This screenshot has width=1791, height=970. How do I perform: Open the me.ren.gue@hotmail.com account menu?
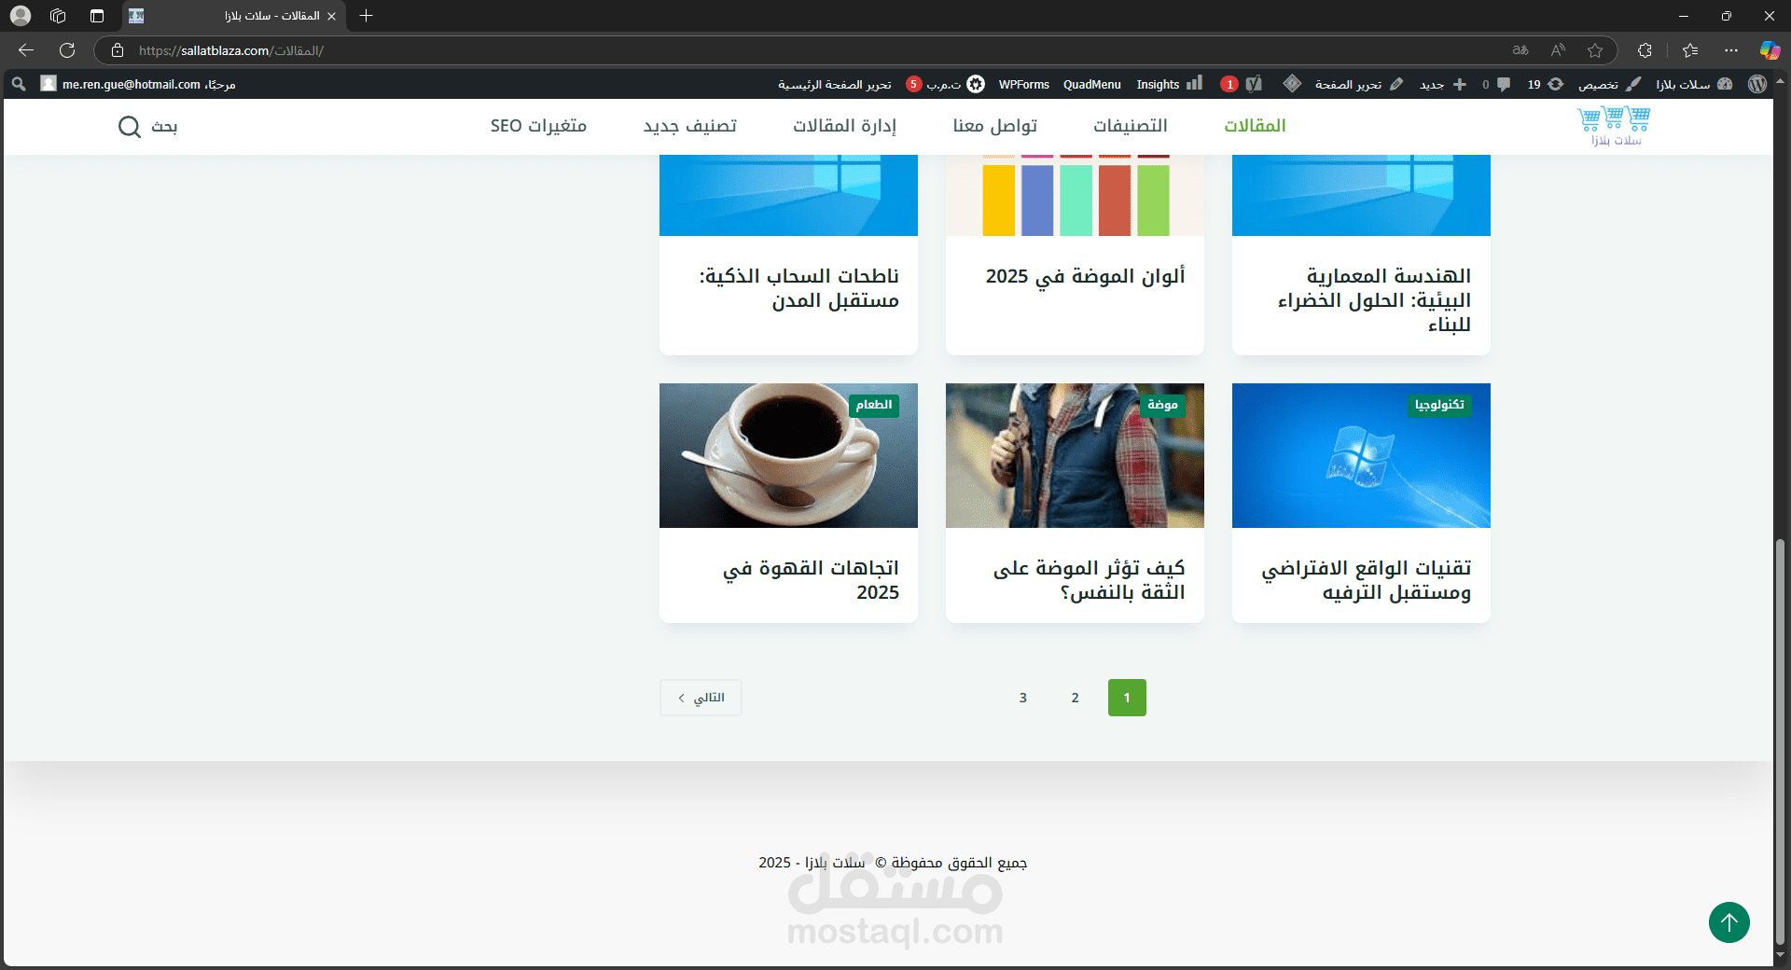138,84
